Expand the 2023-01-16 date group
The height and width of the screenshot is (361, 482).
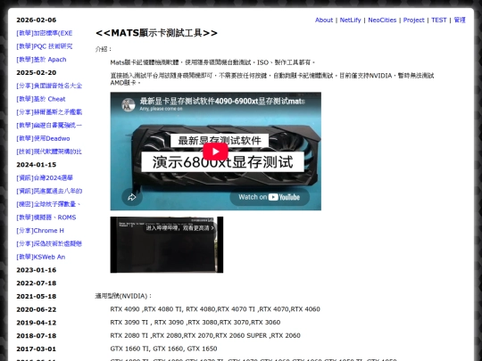tap(37, 270)
